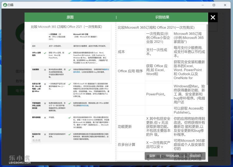Select the cell 每月支付少额费用,或支付年费以节约成本。
This screenshot has height=167, width=233.
point(190,52)
